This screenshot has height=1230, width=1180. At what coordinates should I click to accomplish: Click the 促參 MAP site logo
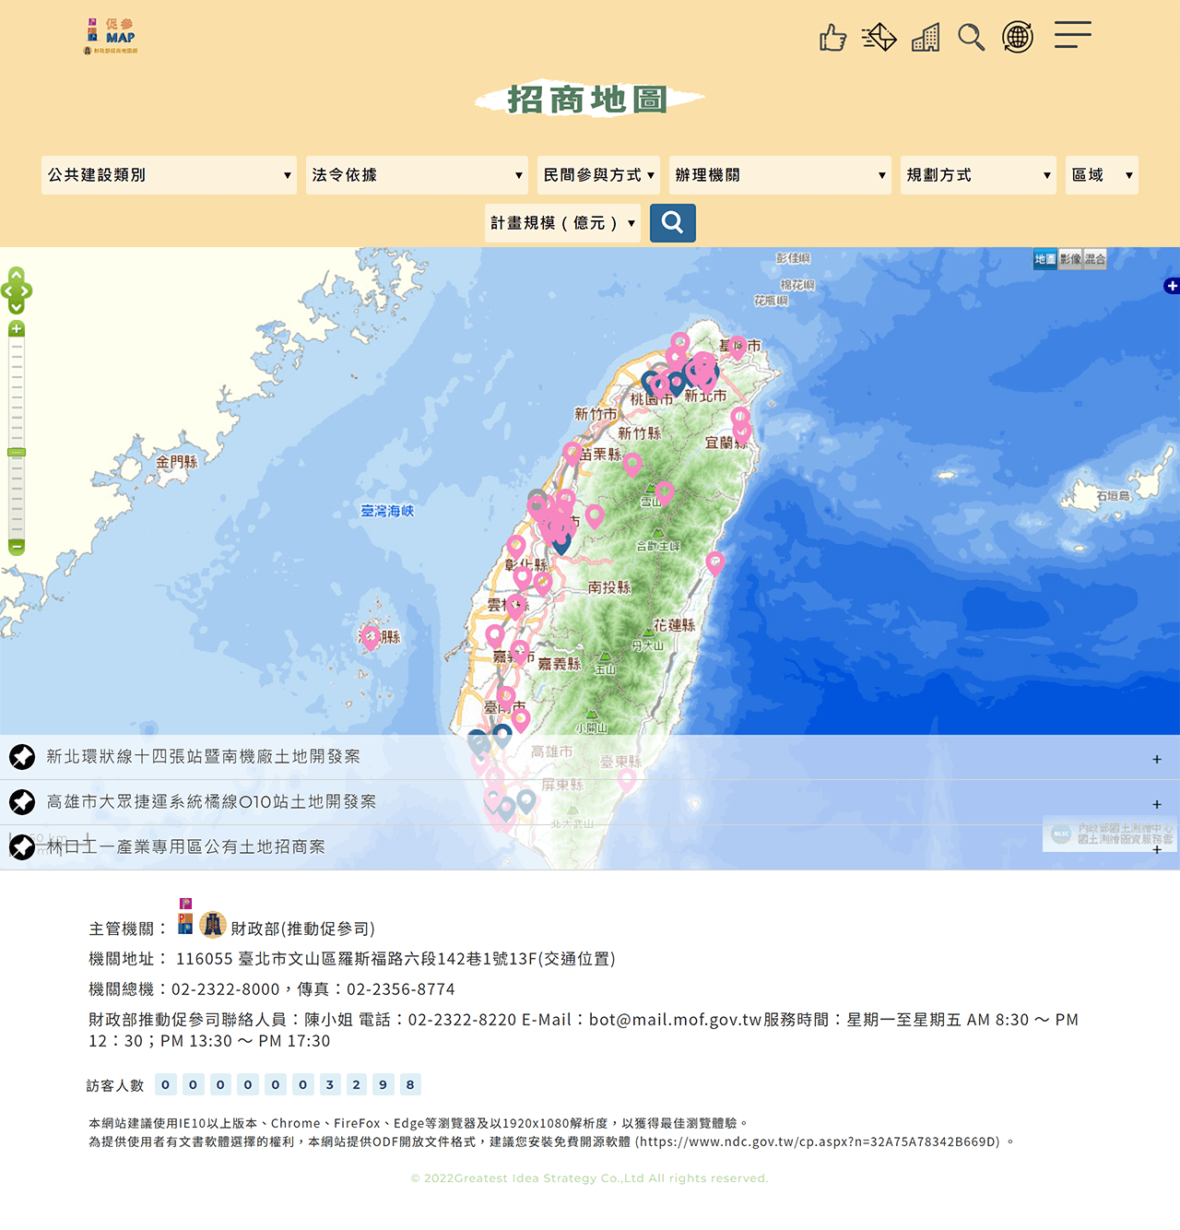111,36
